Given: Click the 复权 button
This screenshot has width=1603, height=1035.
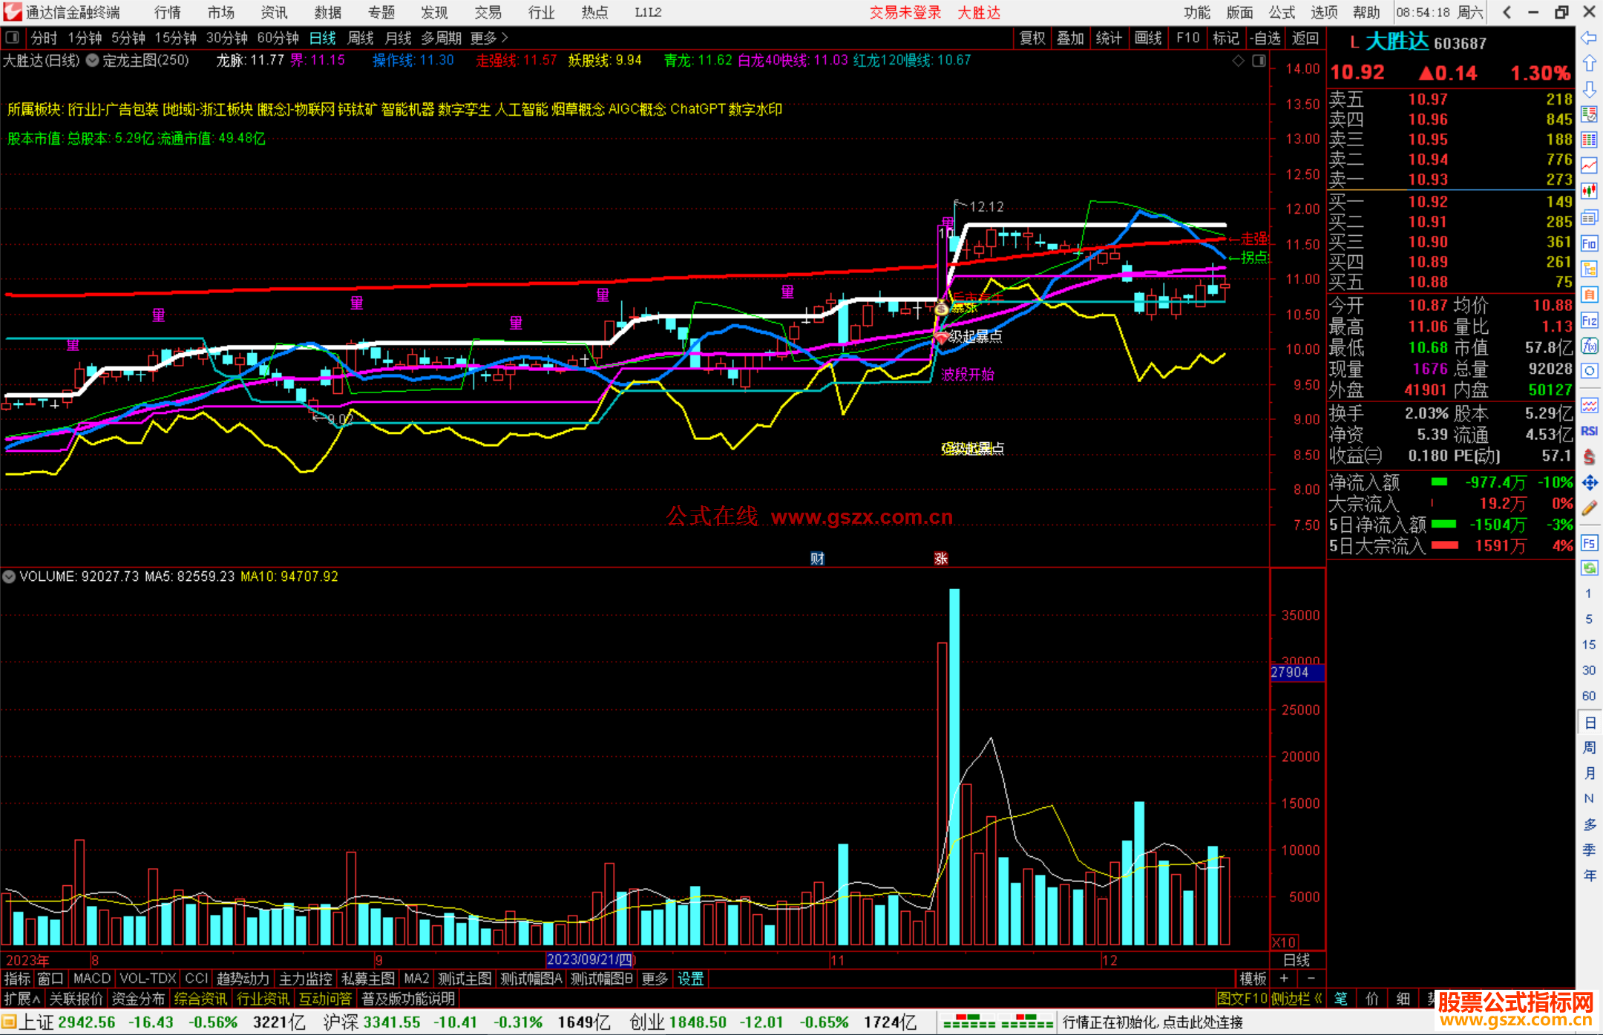Looking at the screenshot, I should pos(1032,38).
